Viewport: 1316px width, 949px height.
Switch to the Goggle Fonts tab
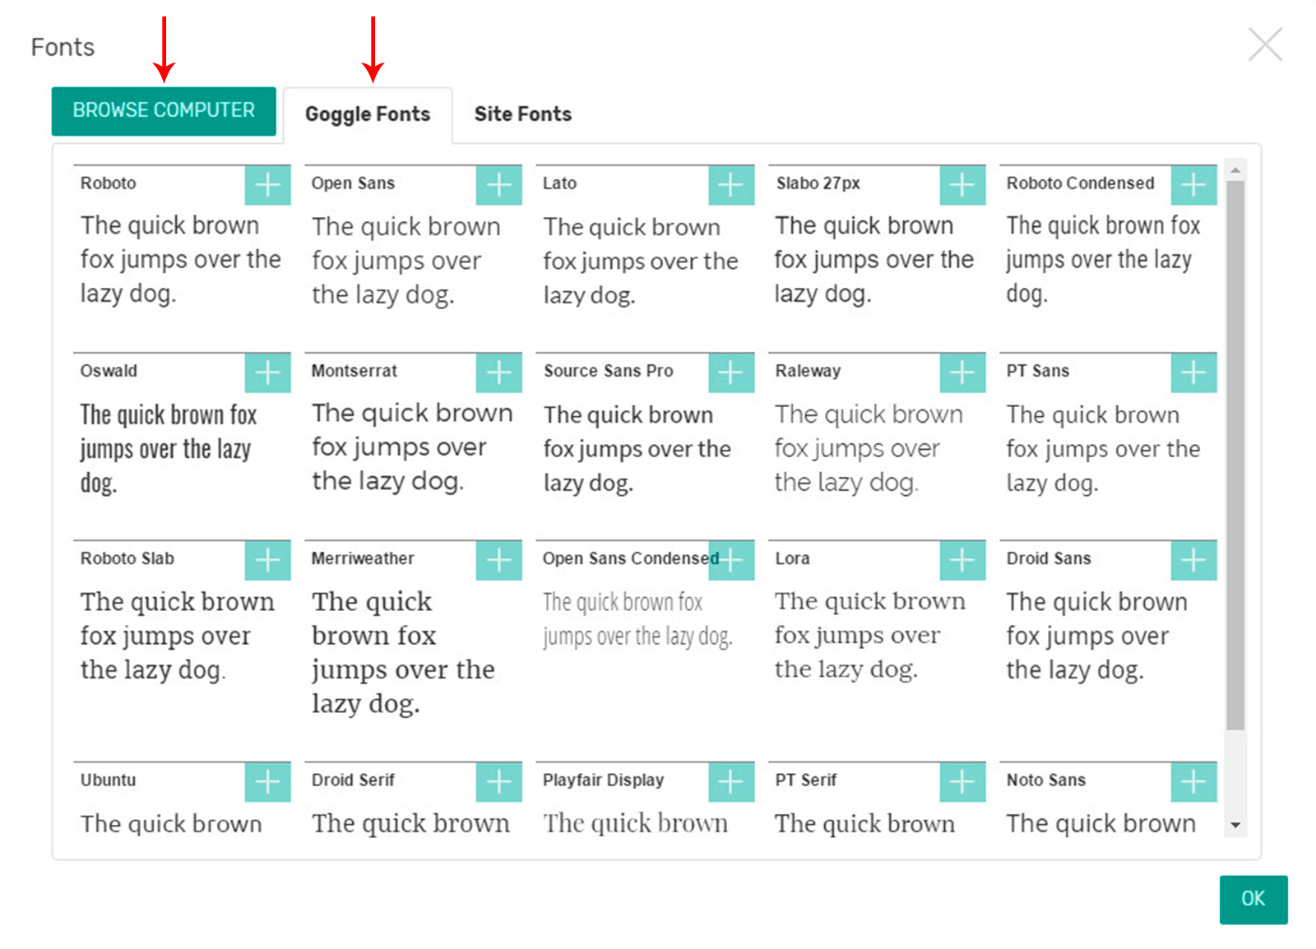(x=368, y=114)
